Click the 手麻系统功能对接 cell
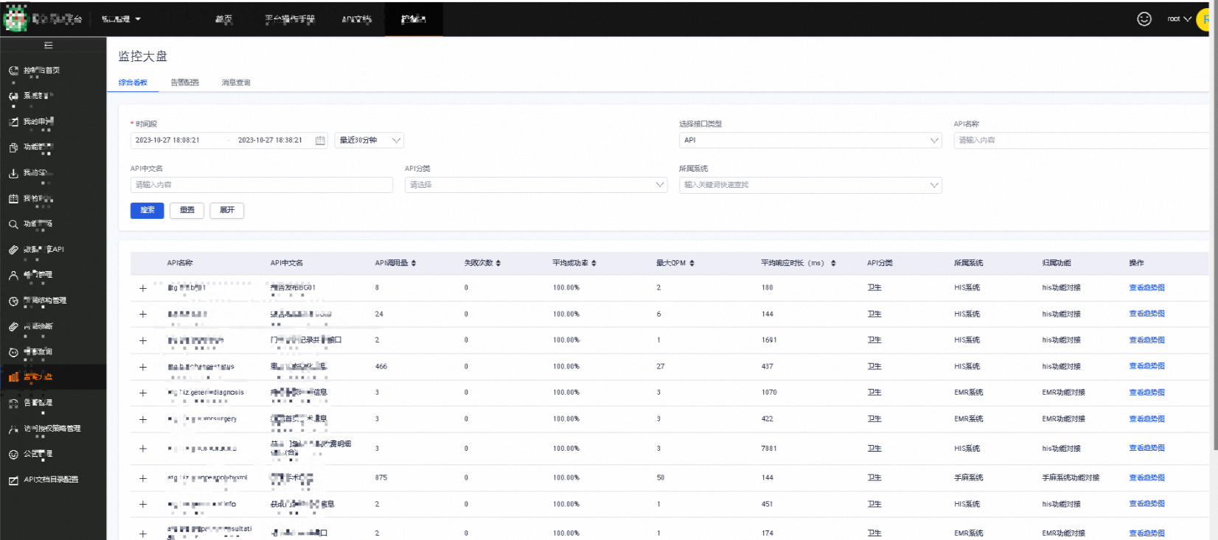The height and width of the screenshot is (540, 1218). [x=1071, y=478]
